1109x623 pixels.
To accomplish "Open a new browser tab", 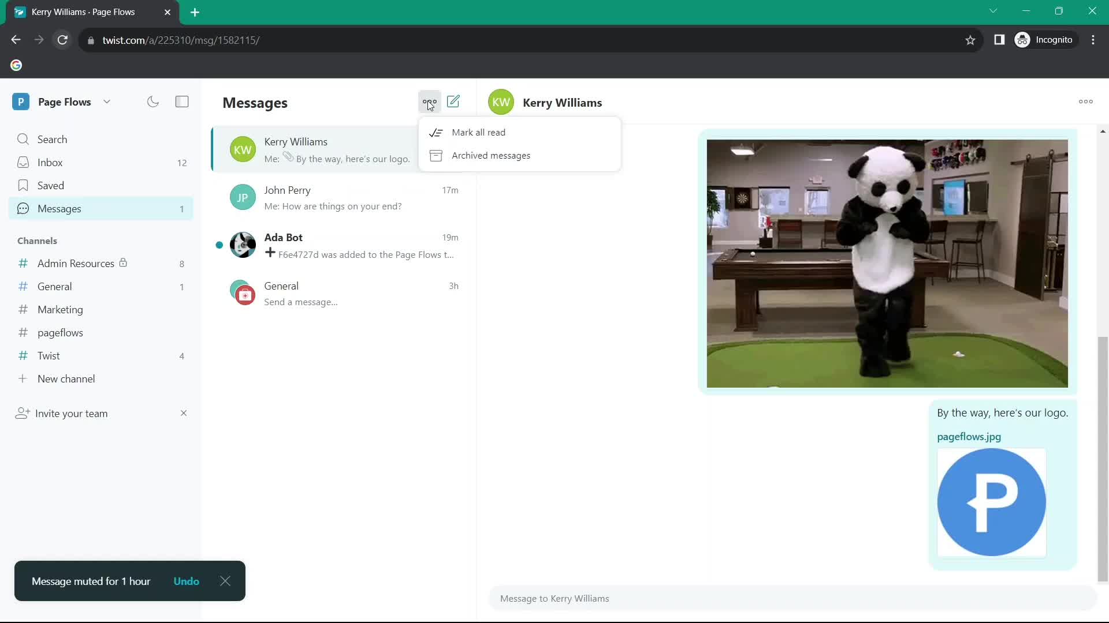I will point(195,12).
